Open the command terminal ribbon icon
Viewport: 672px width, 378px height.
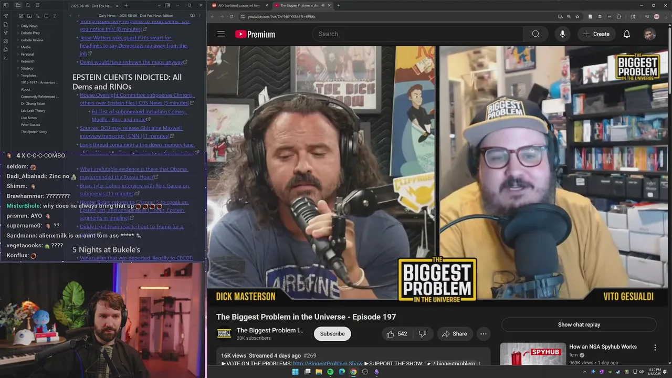click(x=6, y=58)
